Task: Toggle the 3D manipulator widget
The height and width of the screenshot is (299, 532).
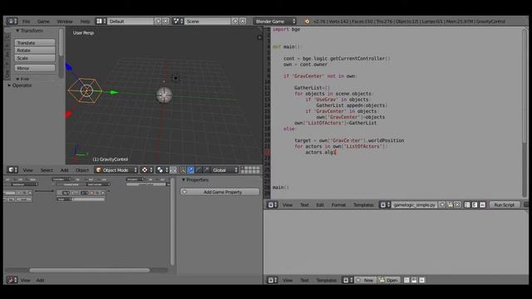Action: click(183, 169)
